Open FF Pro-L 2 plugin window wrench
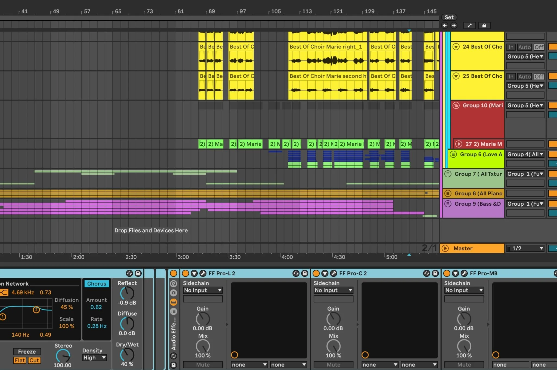 point(203,273)
